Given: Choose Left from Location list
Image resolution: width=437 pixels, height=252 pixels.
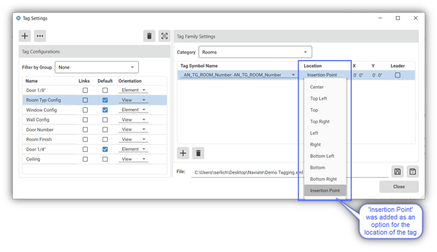Looking at the screenshot, I should 325,133.
